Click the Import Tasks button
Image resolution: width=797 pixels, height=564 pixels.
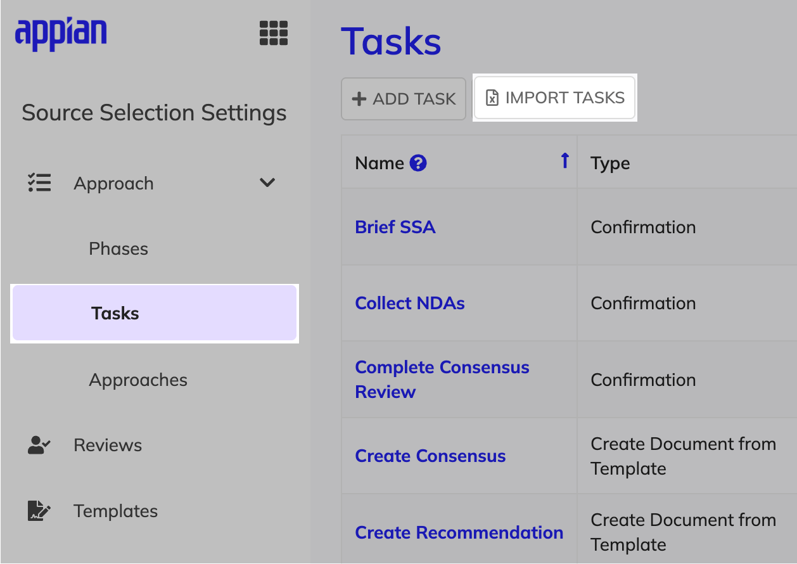tap(554, 98)
